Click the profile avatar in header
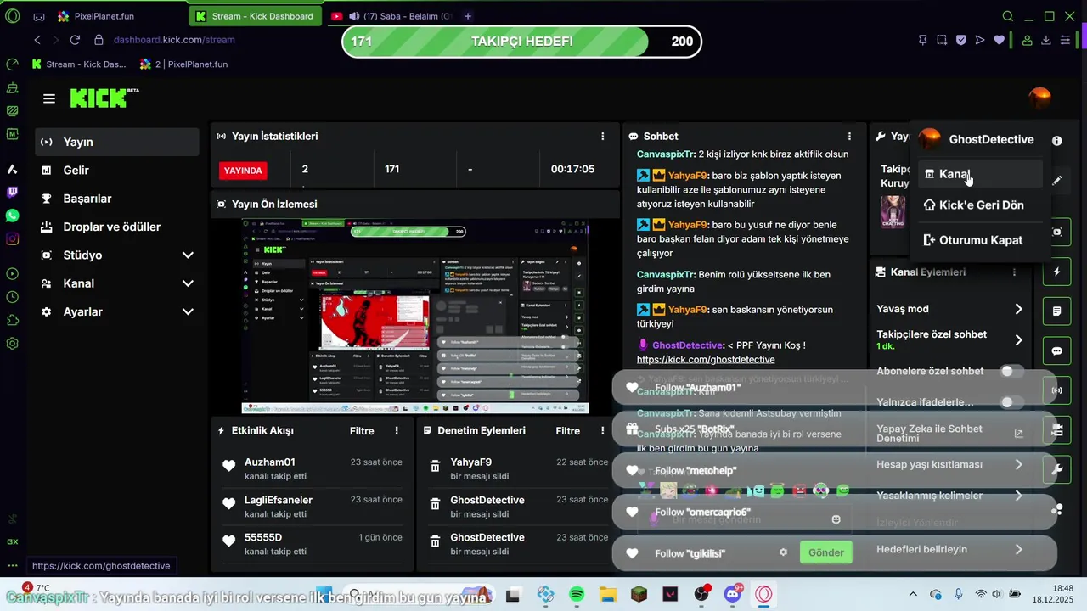 pos(1039,98)
